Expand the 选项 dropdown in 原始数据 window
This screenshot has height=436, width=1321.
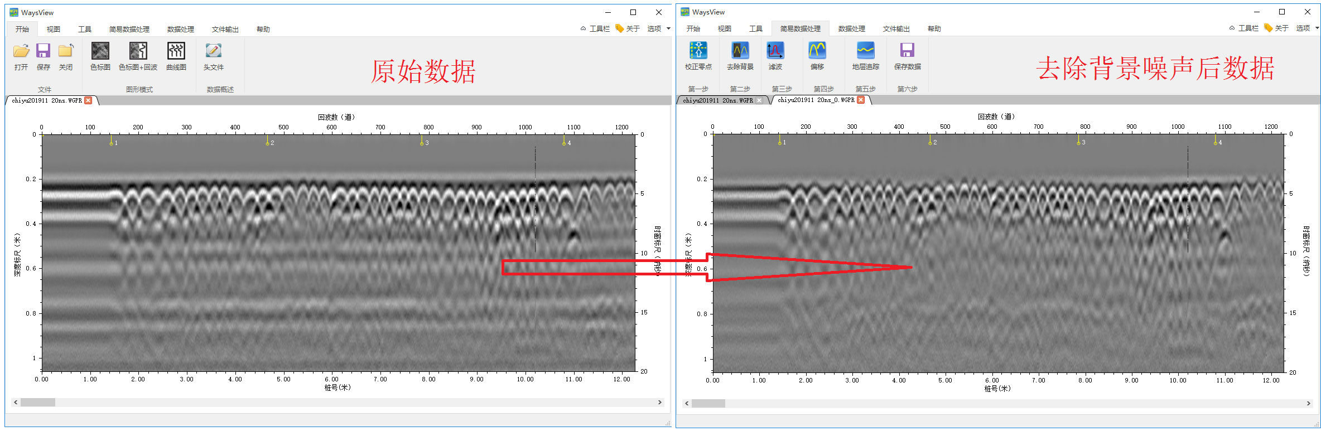pos(658,28)
